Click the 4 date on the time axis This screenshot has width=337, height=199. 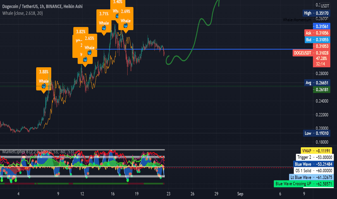click(x=18, y=194)
